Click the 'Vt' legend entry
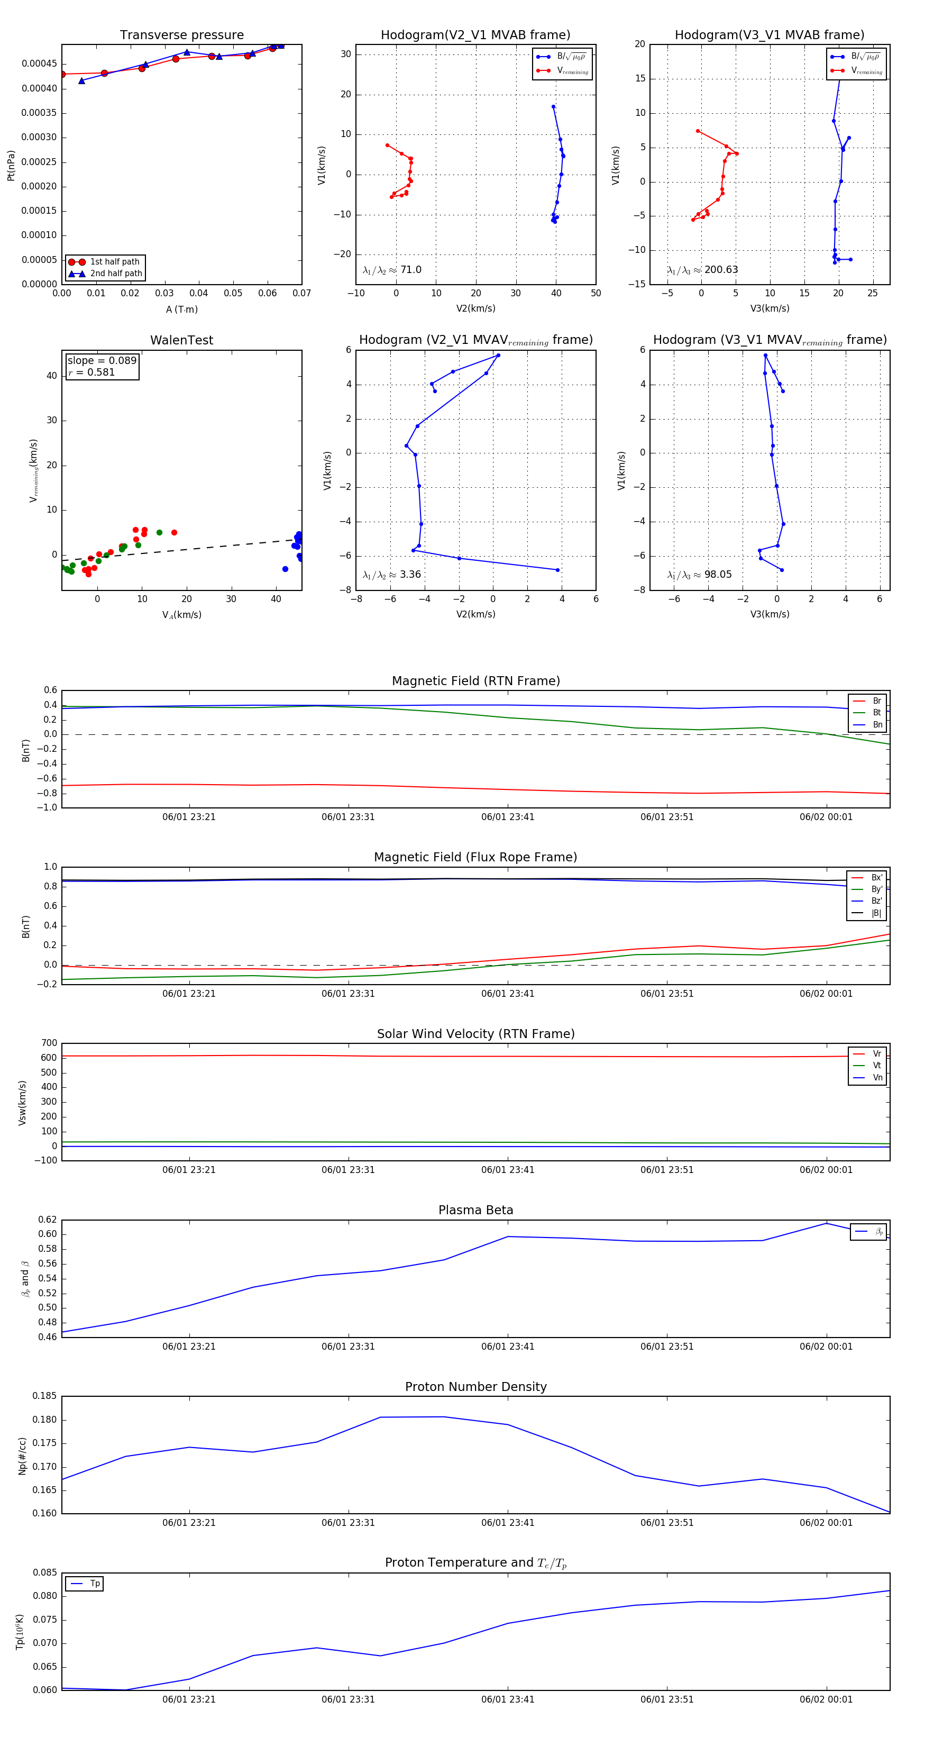The image size is (952, 1746). point(867,1066)
